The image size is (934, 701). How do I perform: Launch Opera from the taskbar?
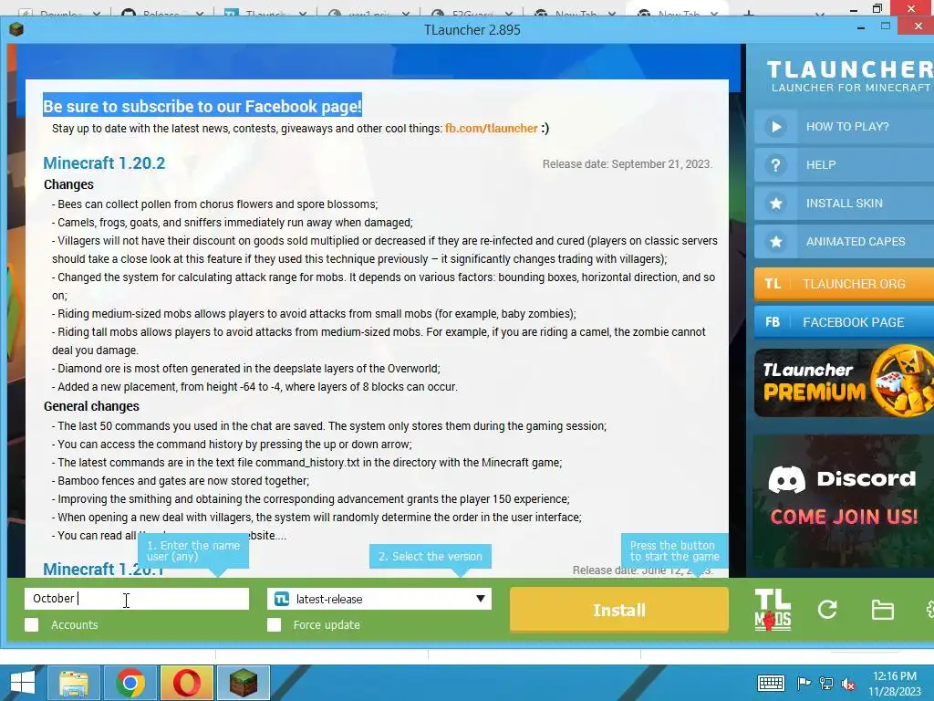[x=186, y=683]
